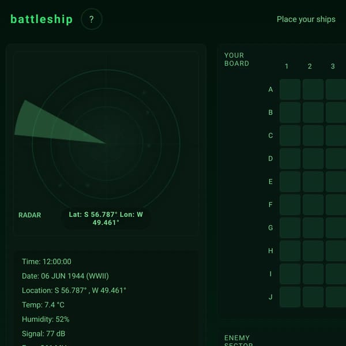This screenshot has height=346, width=346.
Task: Choose cell C2 on your board
Action: tap(313, 136)
